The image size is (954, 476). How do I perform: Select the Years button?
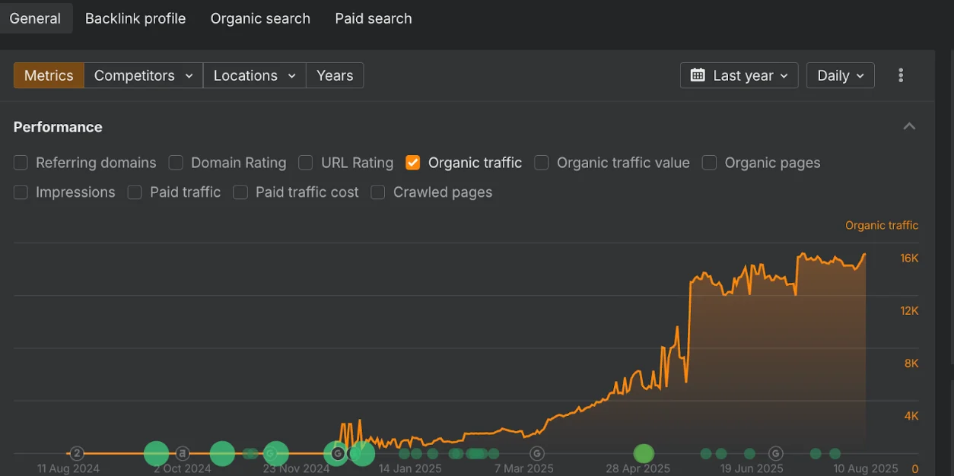click(x=335, y=75)
